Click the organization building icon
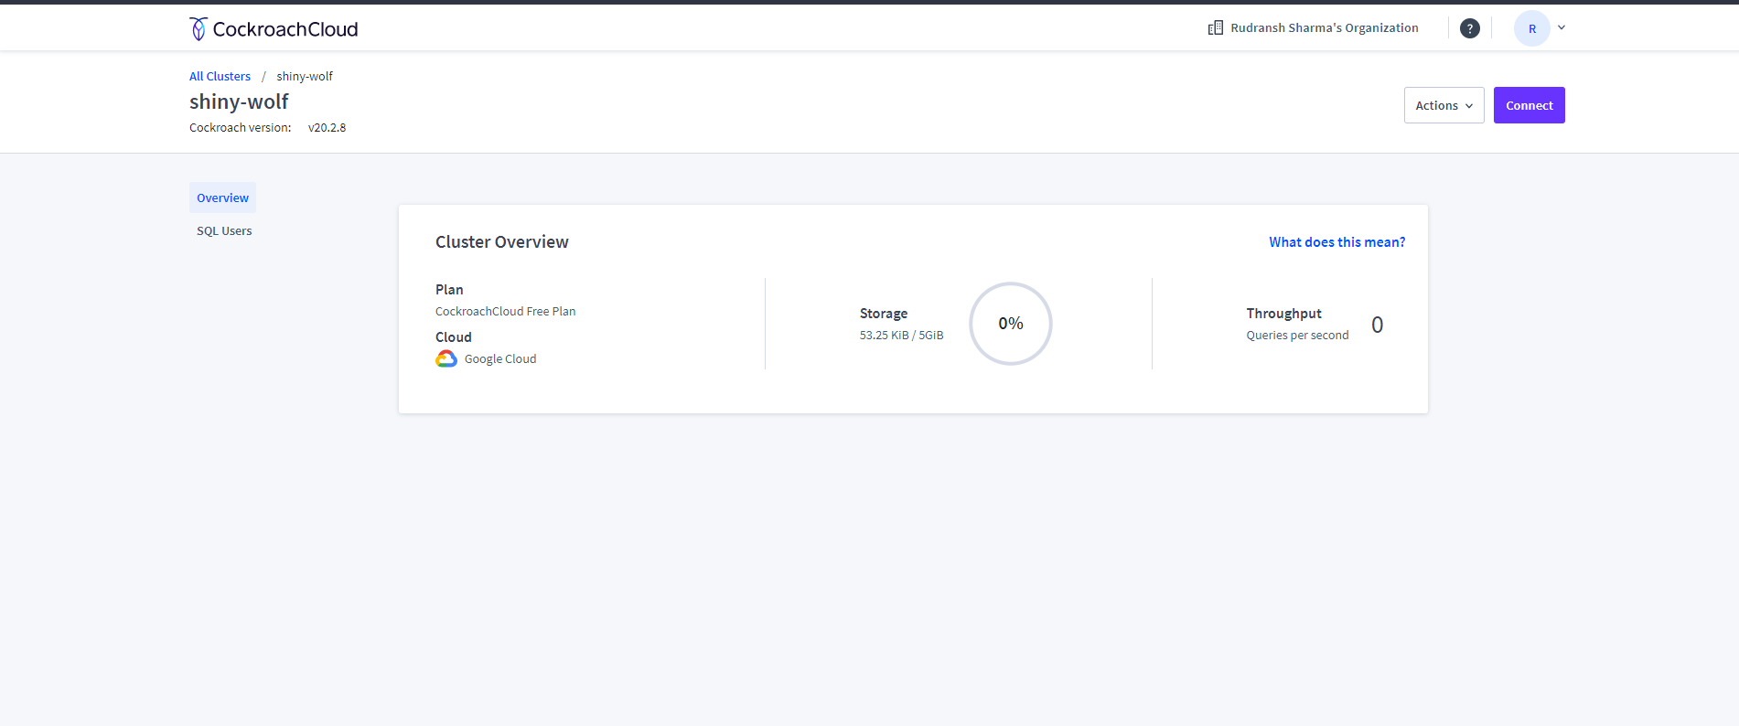The image size is (1739, 726). click(x=1216, y=28)
